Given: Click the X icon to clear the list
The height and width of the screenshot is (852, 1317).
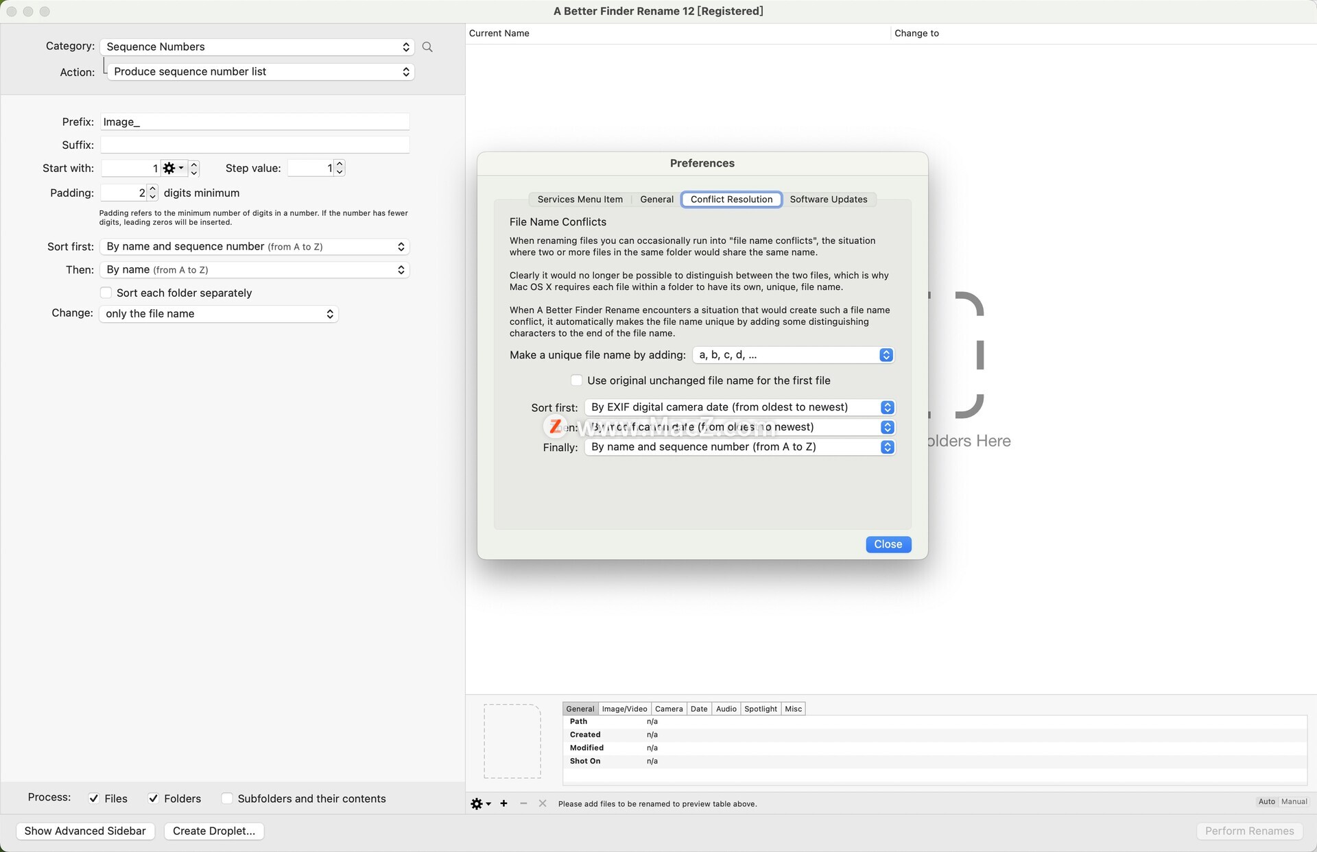Looking at the screenshot, I should (x=543, y=803).
